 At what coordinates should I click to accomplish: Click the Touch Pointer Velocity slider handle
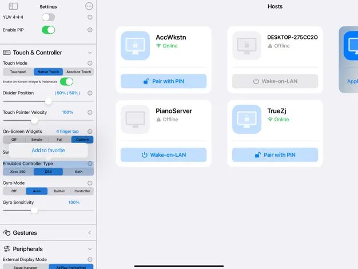click(x=34, y=120)
